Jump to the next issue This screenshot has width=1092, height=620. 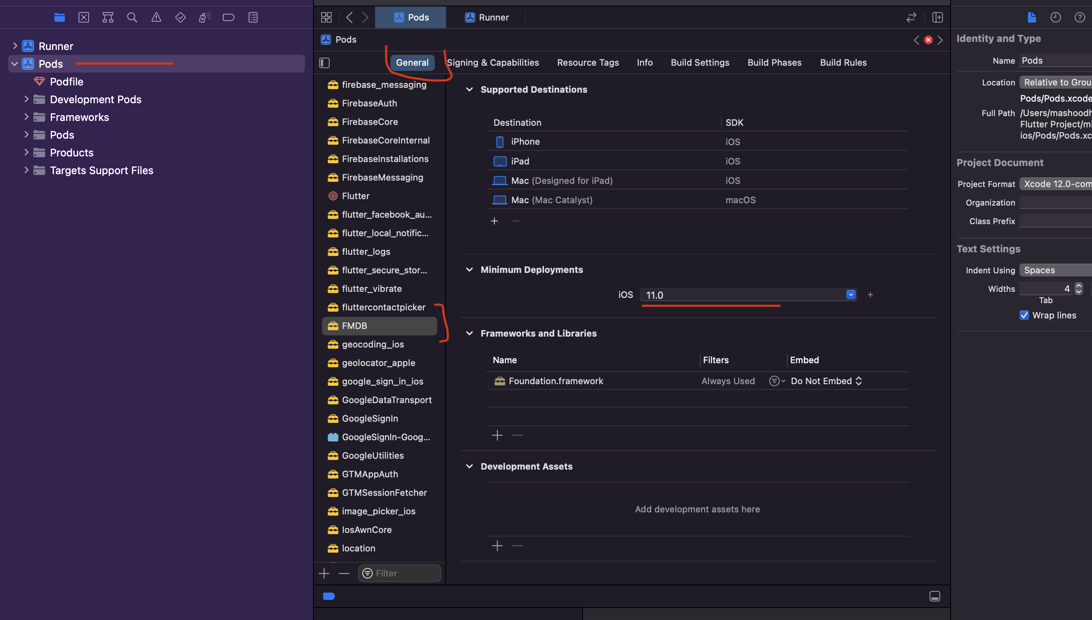(x=940, y=40)
